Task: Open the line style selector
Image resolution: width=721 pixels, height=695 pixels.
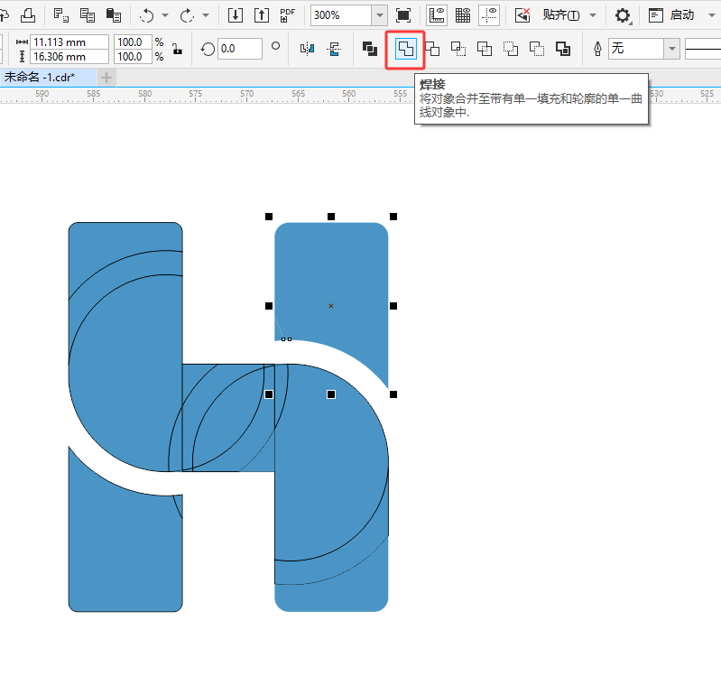Action: 703,49
